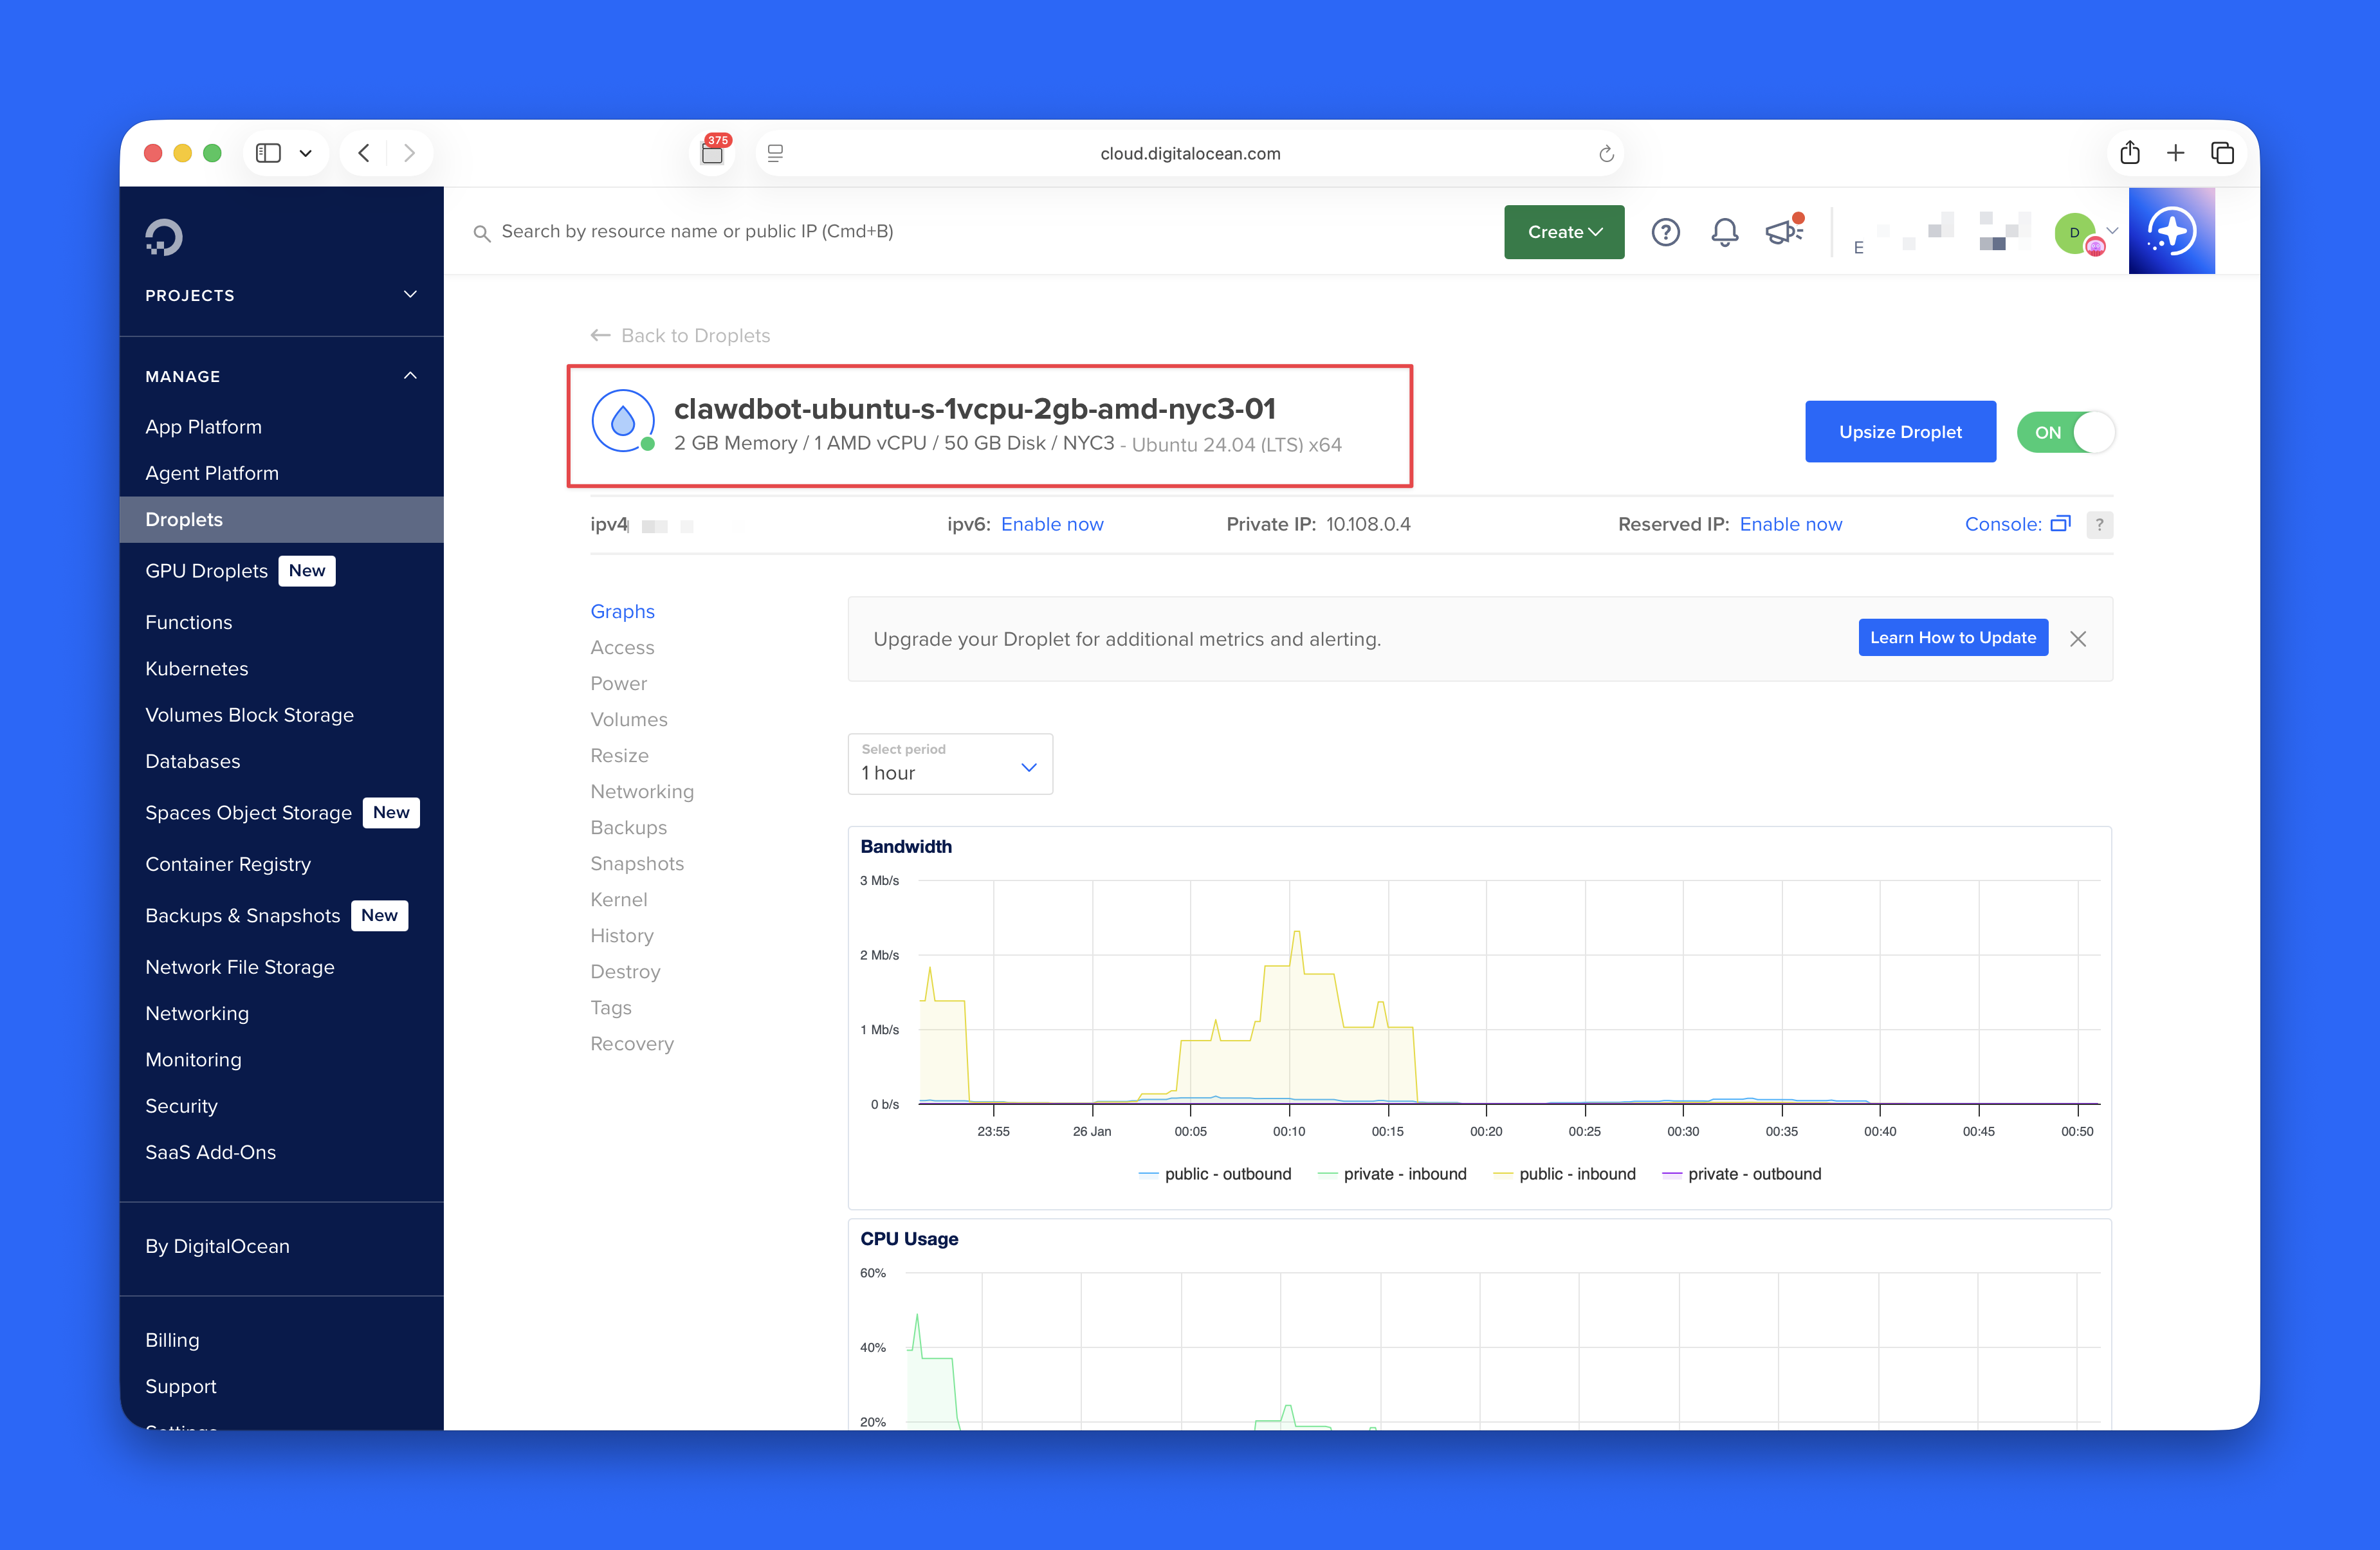The image size is (2380, 1550).
Task: Focus the resource search field
Action: (x=697, y=231)
